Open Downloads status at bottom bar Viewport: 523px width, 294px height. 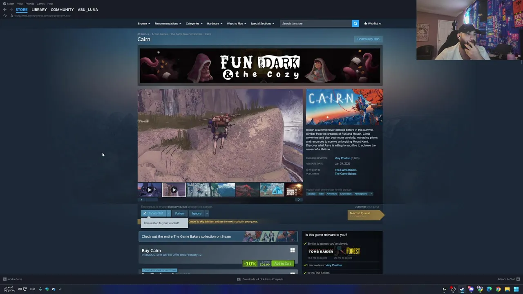(x=260, y=279)
